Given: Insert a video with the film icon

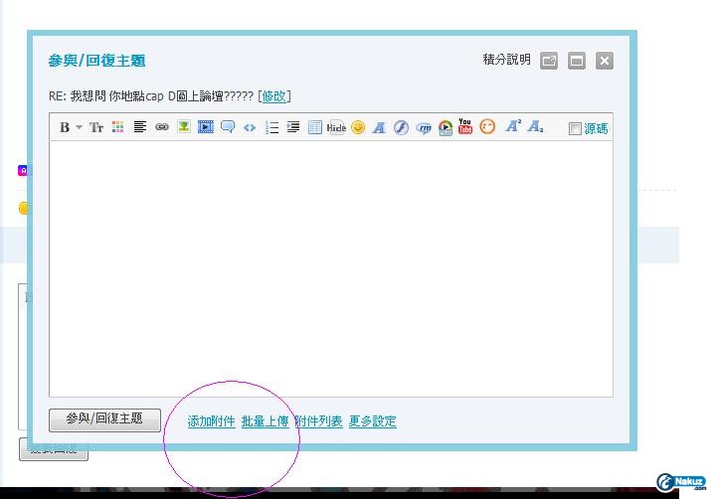Looking at the screenshot, I should [206, 127].
